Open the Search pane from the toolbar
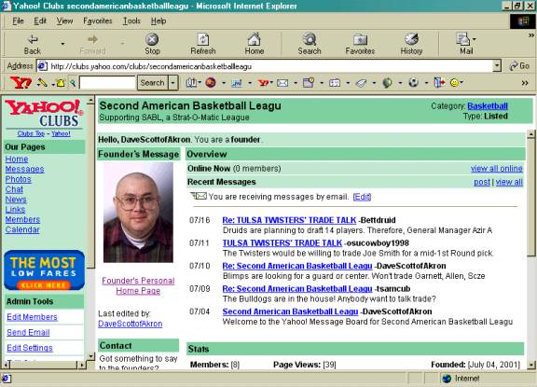Viewport: 537px width, 387px height. pyautogui.click(x=310, y=45)
